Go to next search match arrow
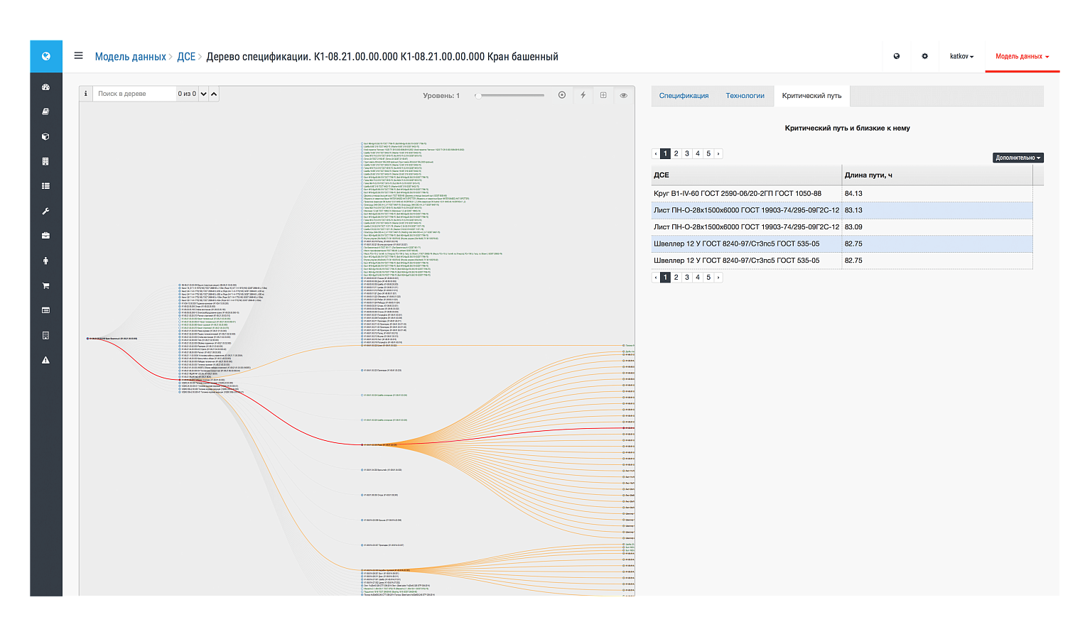The image size is (1090, 639). [203, 94]
